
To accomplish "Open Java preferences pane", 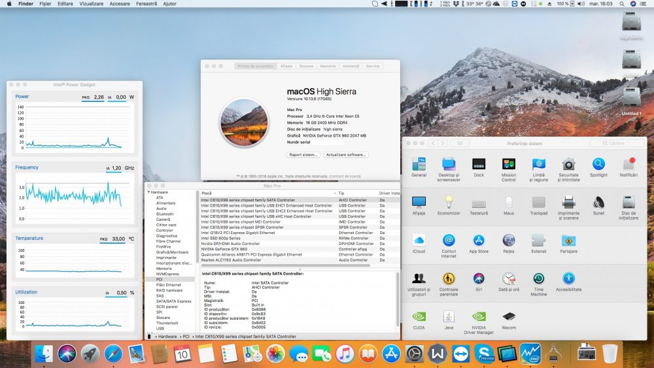I will [x=449, y=320].
